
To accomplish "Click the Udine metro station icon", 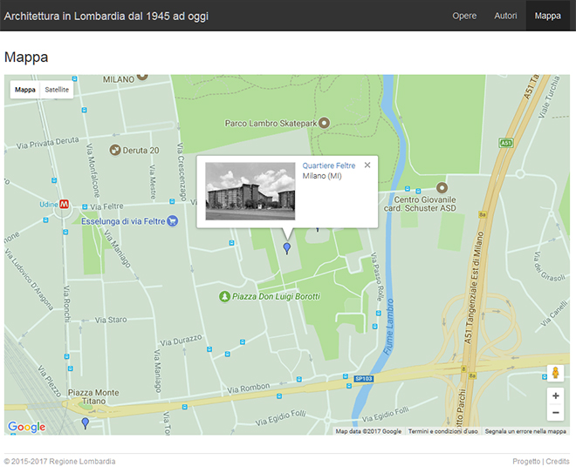I will point(65,205).
